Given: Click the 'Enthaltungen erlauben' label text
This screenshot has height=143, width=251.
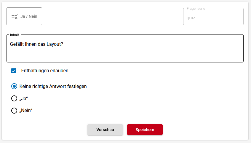Looking at the screenshot, I should (x=45, y=71).
